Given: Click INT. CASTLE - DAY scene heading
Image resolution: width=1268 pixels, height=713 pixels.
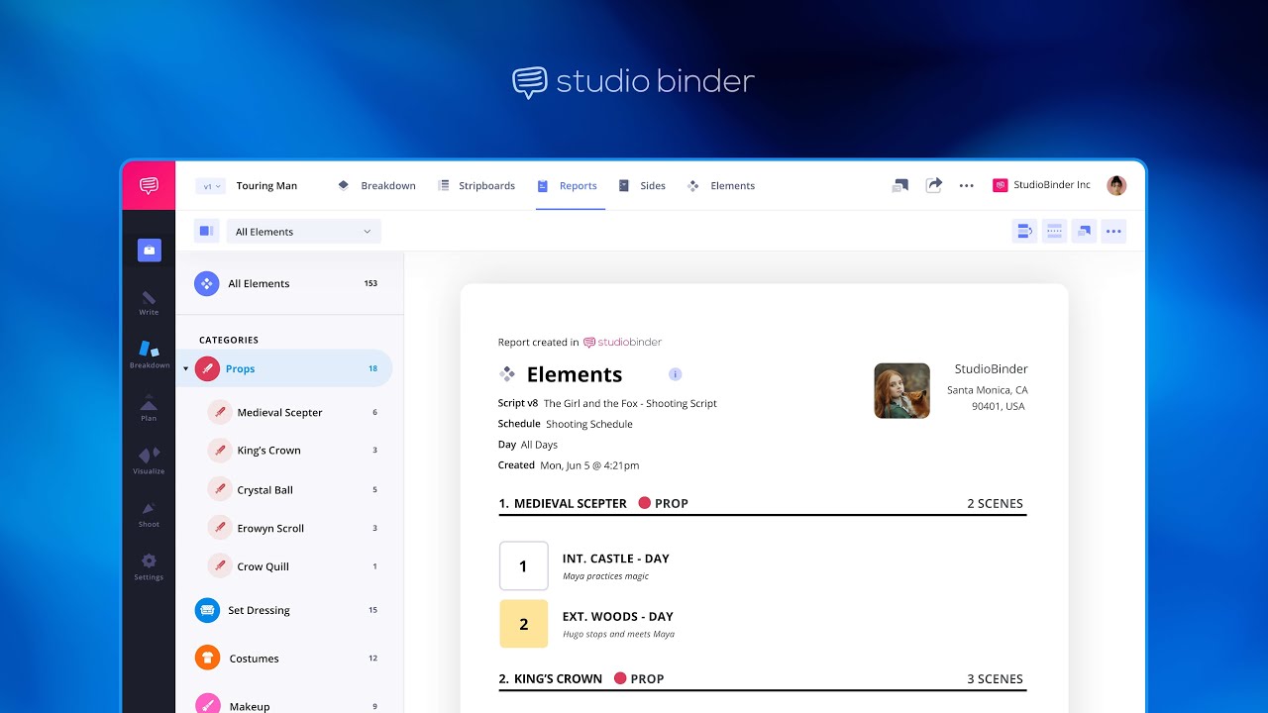Looking at the screenshot, I should tap(616, 559).
